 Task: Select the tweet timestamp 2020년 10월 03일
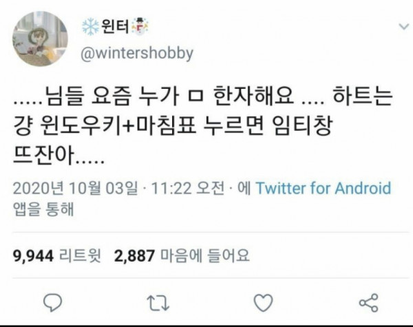(x=75, y=189)
